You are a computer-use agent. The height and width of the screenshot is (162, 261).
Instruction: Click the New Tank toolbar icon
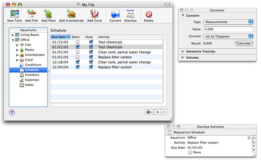(15, 14)
